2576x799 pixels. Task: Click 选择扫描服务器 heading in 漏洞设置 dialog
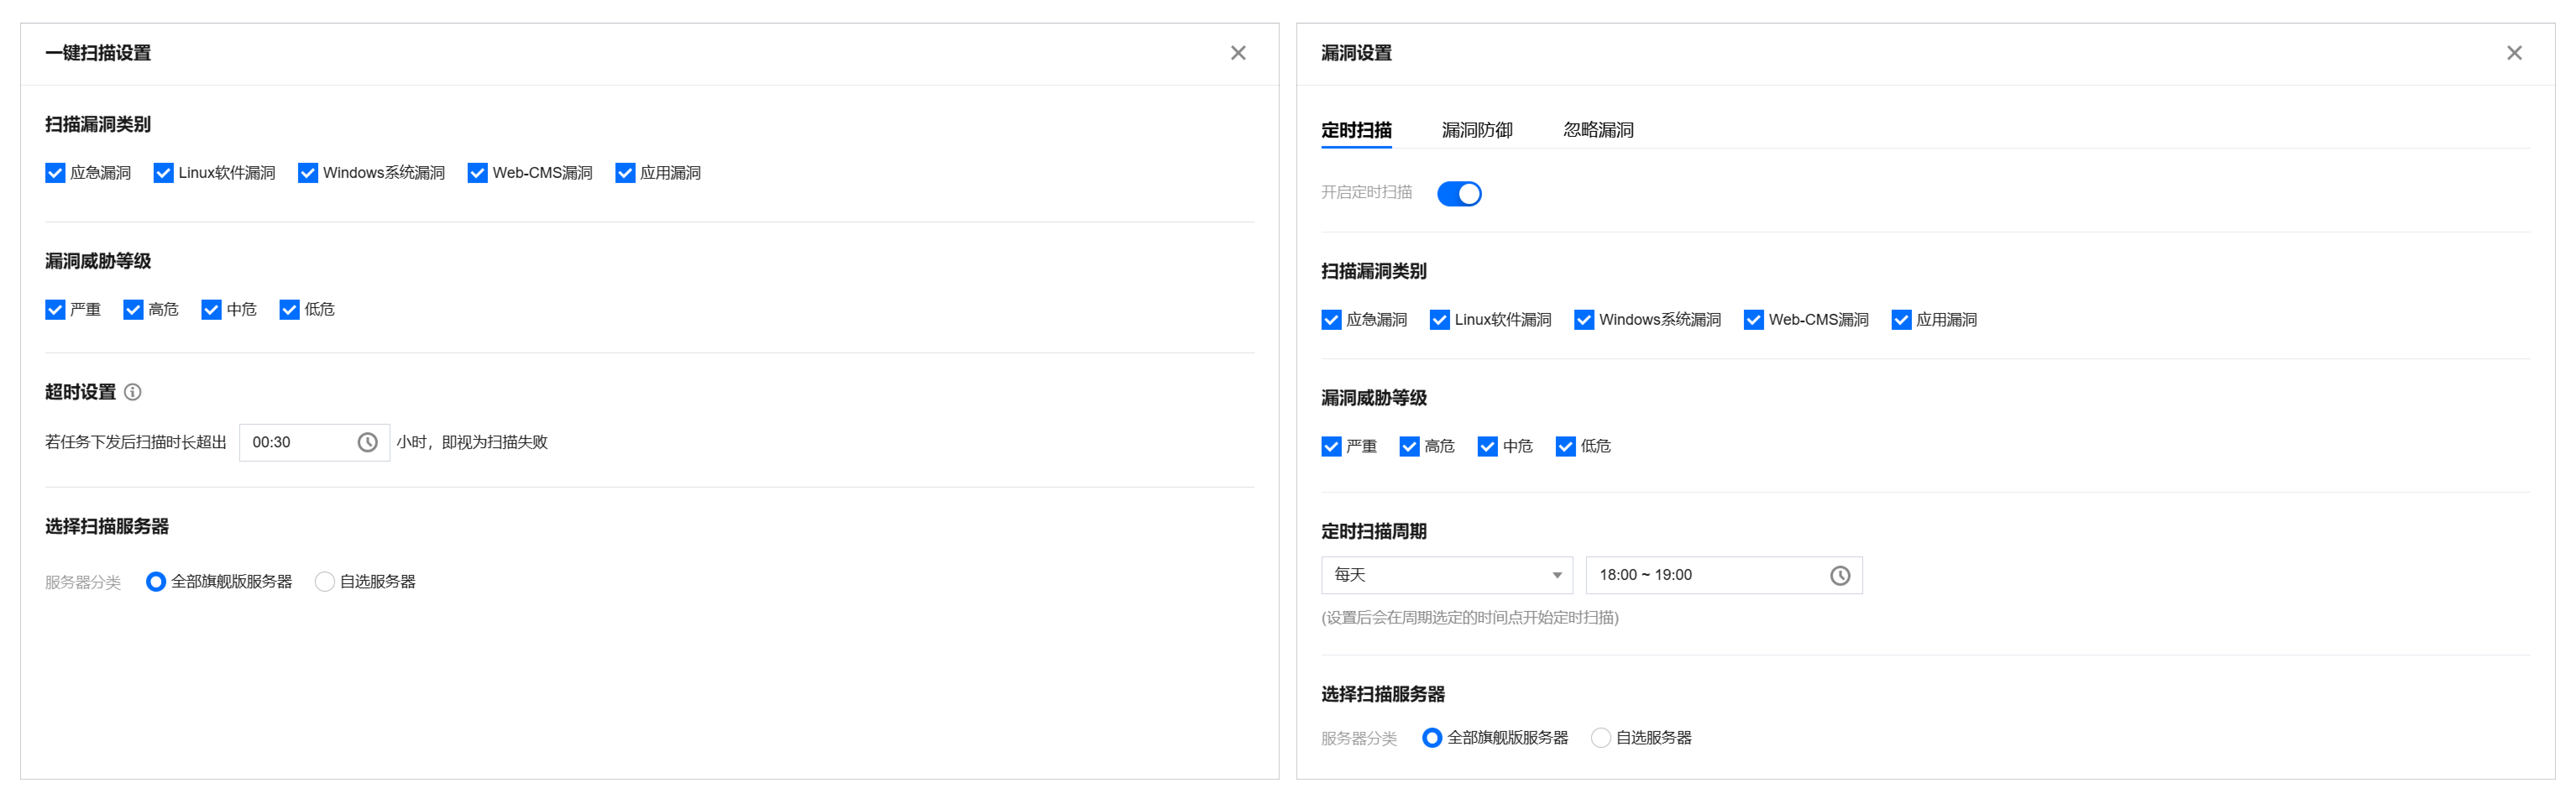[1383, 694]
